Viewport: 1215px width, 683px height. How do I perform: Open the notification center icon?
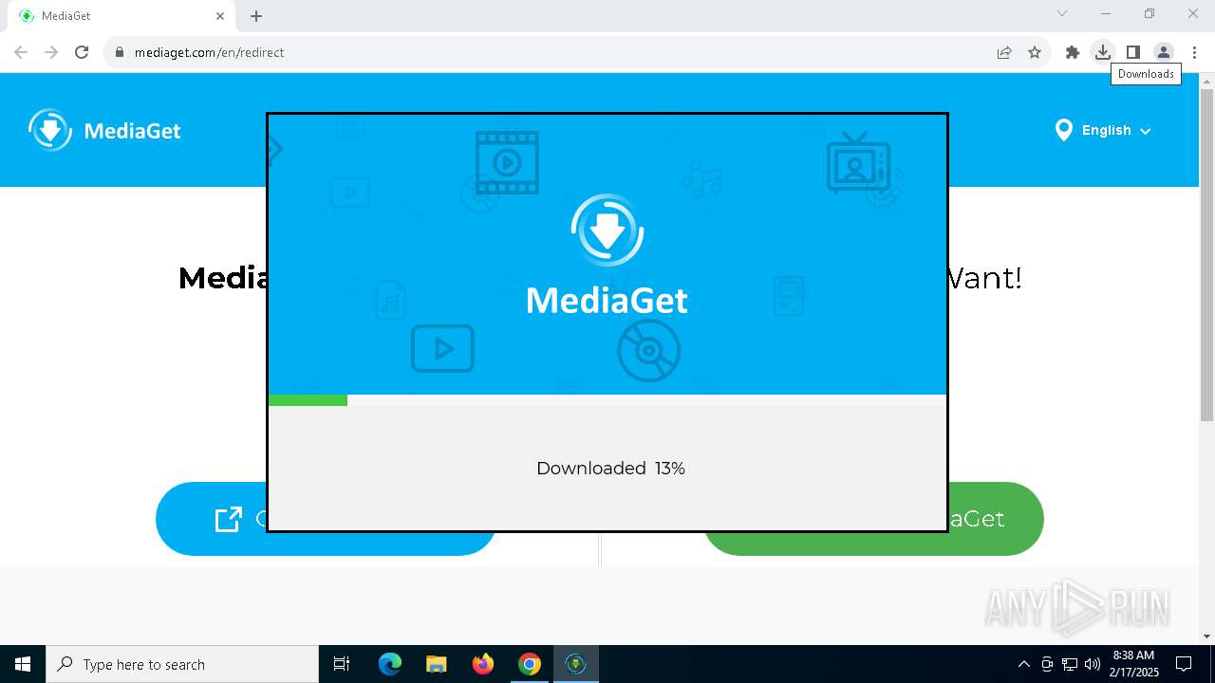[x=1184, y=664]
